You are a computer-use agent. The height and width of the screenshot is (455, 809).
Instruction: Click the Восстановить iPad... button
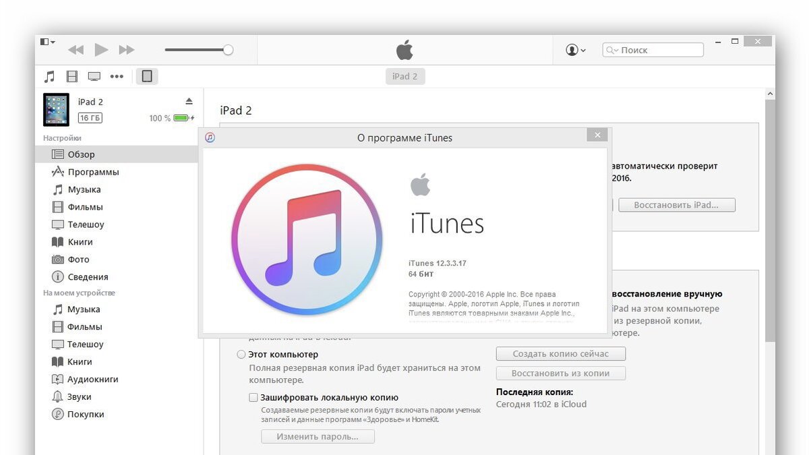677,205
